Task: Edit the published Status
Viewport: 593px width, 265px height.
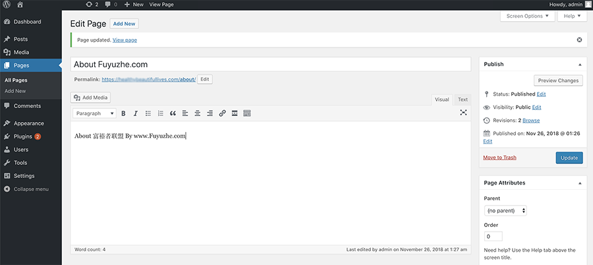Action: 541,94
